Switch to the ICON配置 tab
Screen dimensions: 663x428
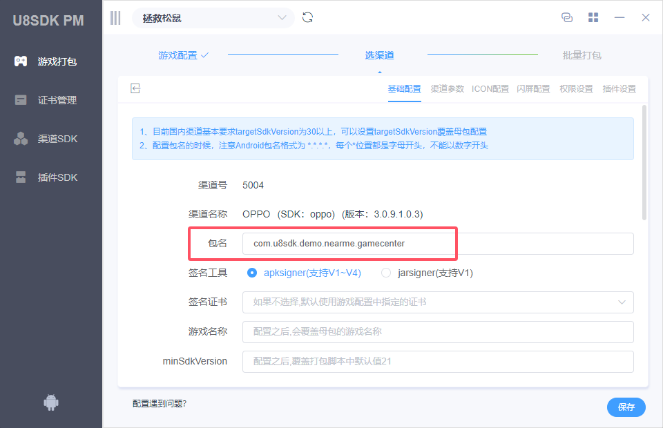490,89
